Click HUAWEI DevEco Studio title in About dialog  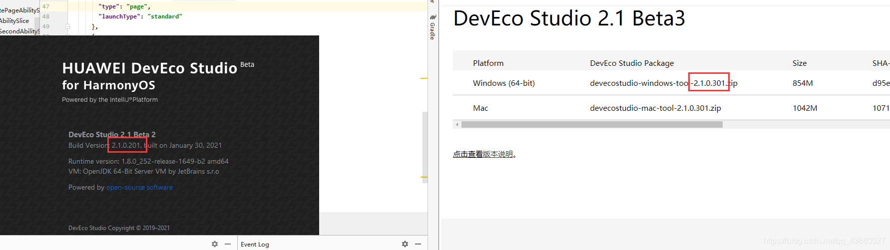150,68
